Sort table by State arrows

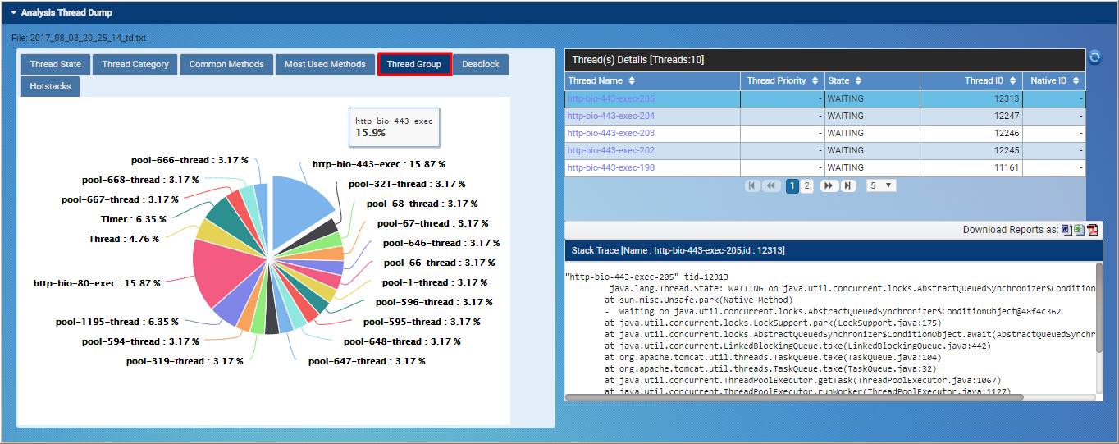pyautogui.click(x=858, y=81)
